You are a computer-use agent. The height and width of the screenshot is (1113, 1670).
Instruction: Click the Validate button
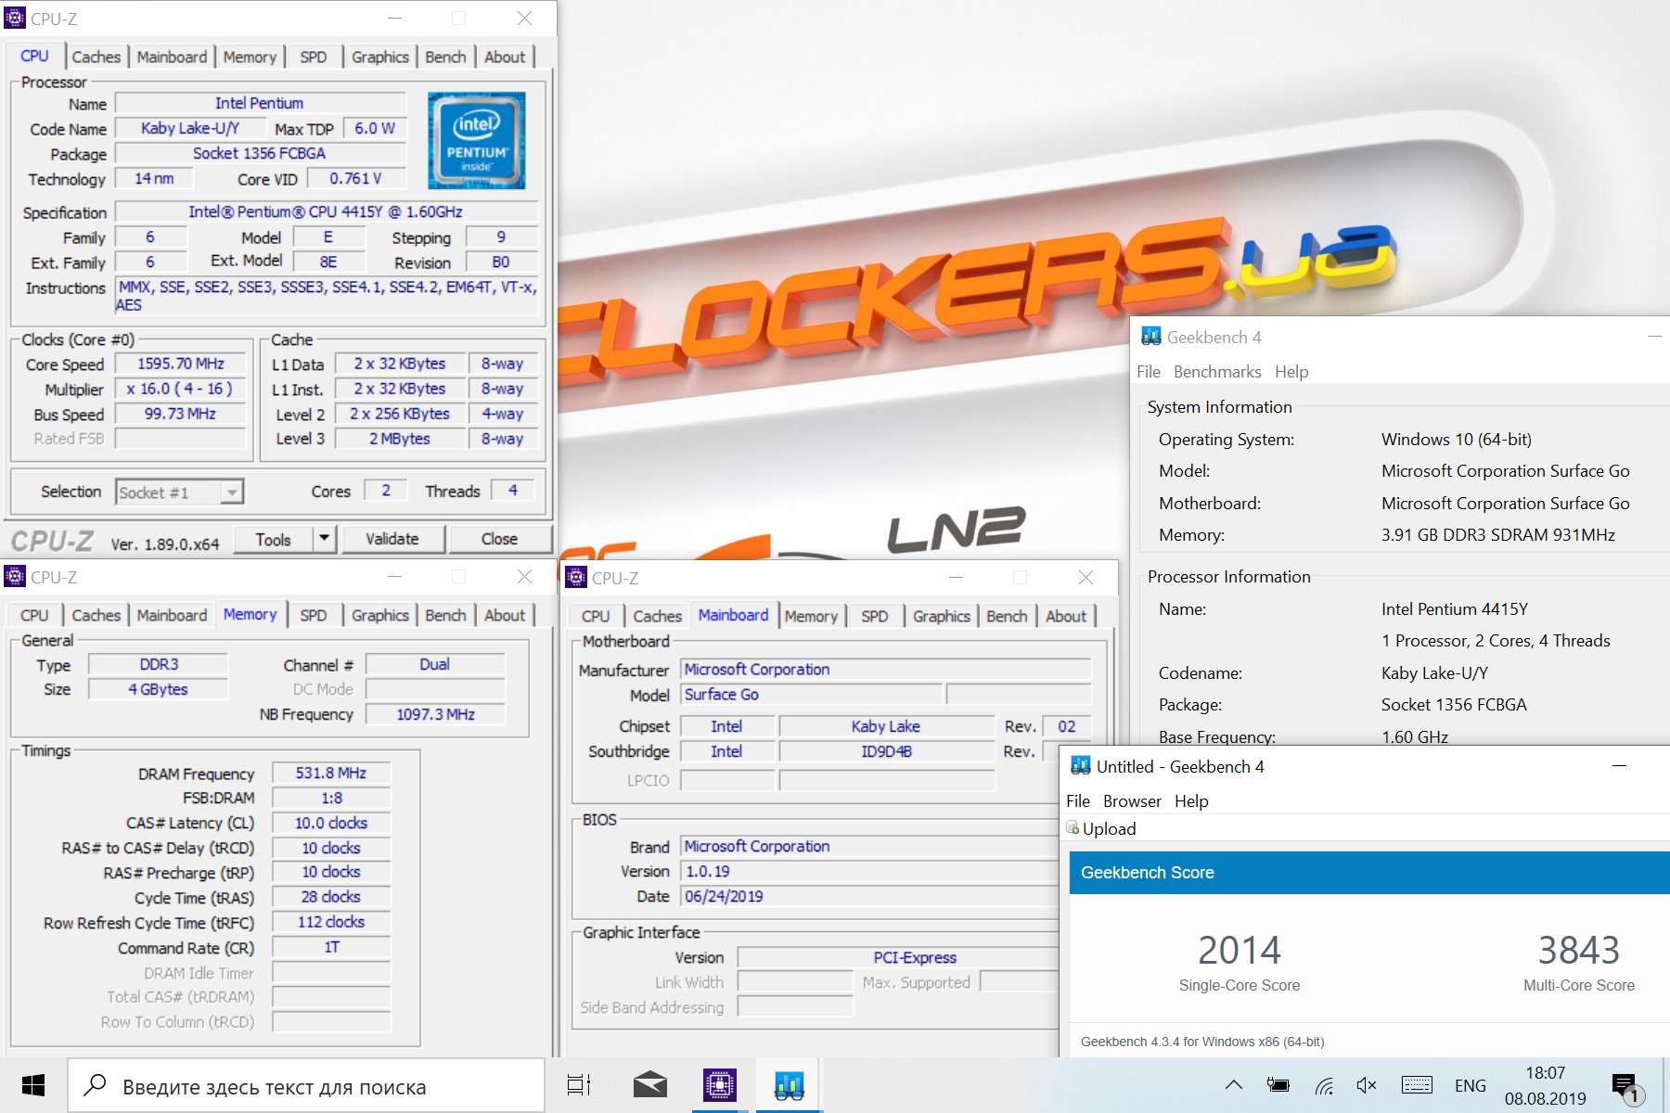coord(392,539)
